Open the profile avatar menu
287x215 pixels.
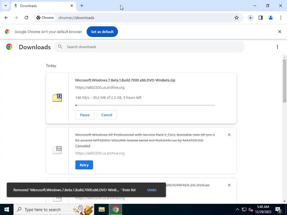pyautogui.click(x=271, y=18)
